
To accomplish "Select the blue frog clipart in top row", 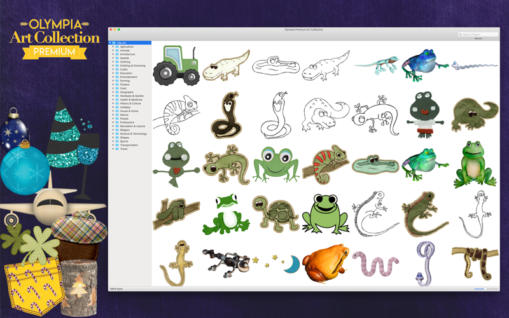I will point(425,66).
